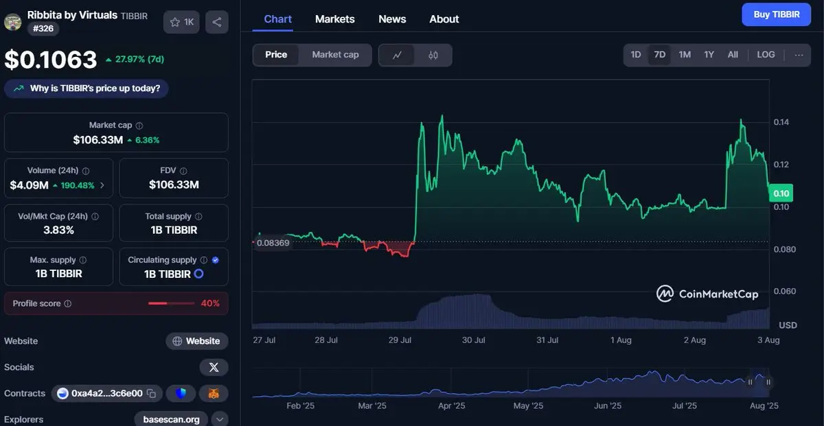Click the Market cap info icon
824x426 pixels.
(x=139, y=126)
